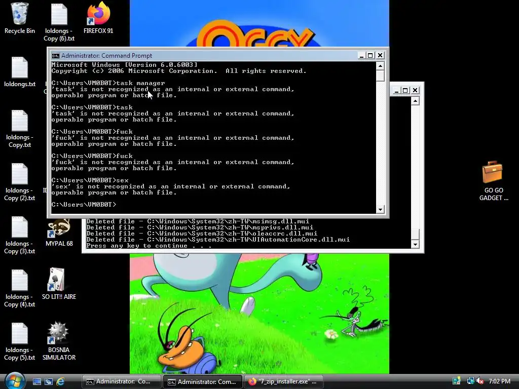Click the muted volume tray icon
519x389 pixels.
point(480,381)
